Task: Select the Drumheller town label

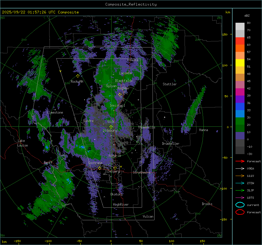Action: tap(171, 144)
